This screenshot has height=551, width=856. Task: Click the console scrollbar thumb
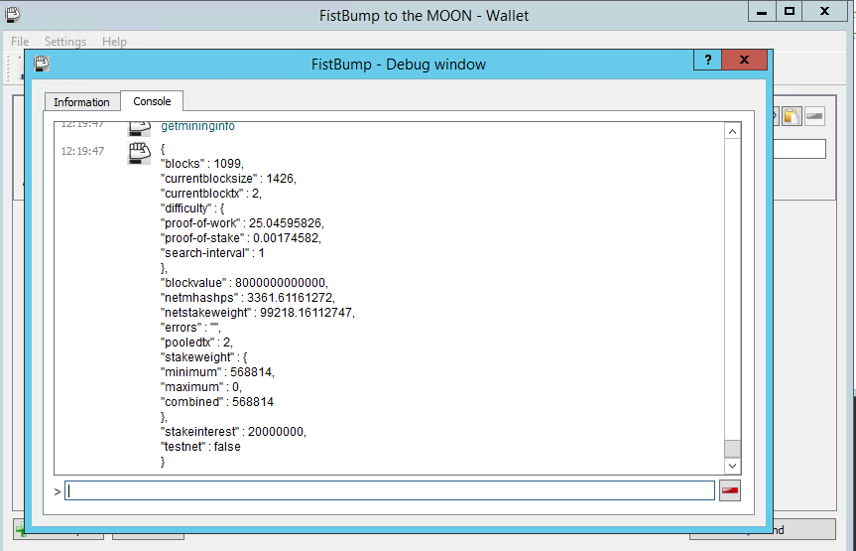click(x=733, y=449)
